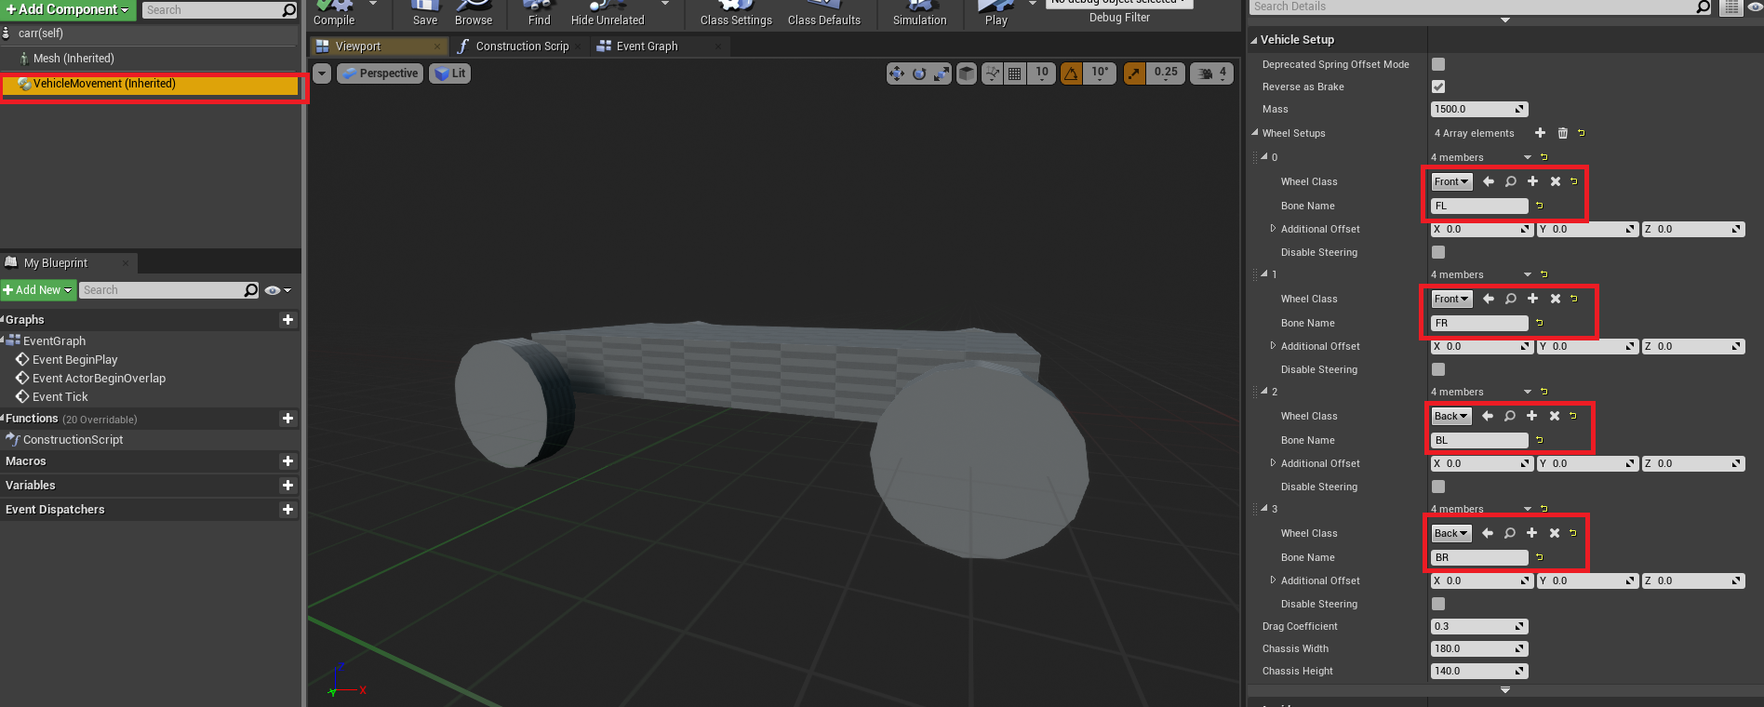The image size is (1764, 707).
Task: Toggle rotation snap angle icon
Action: pos(1071,73)
